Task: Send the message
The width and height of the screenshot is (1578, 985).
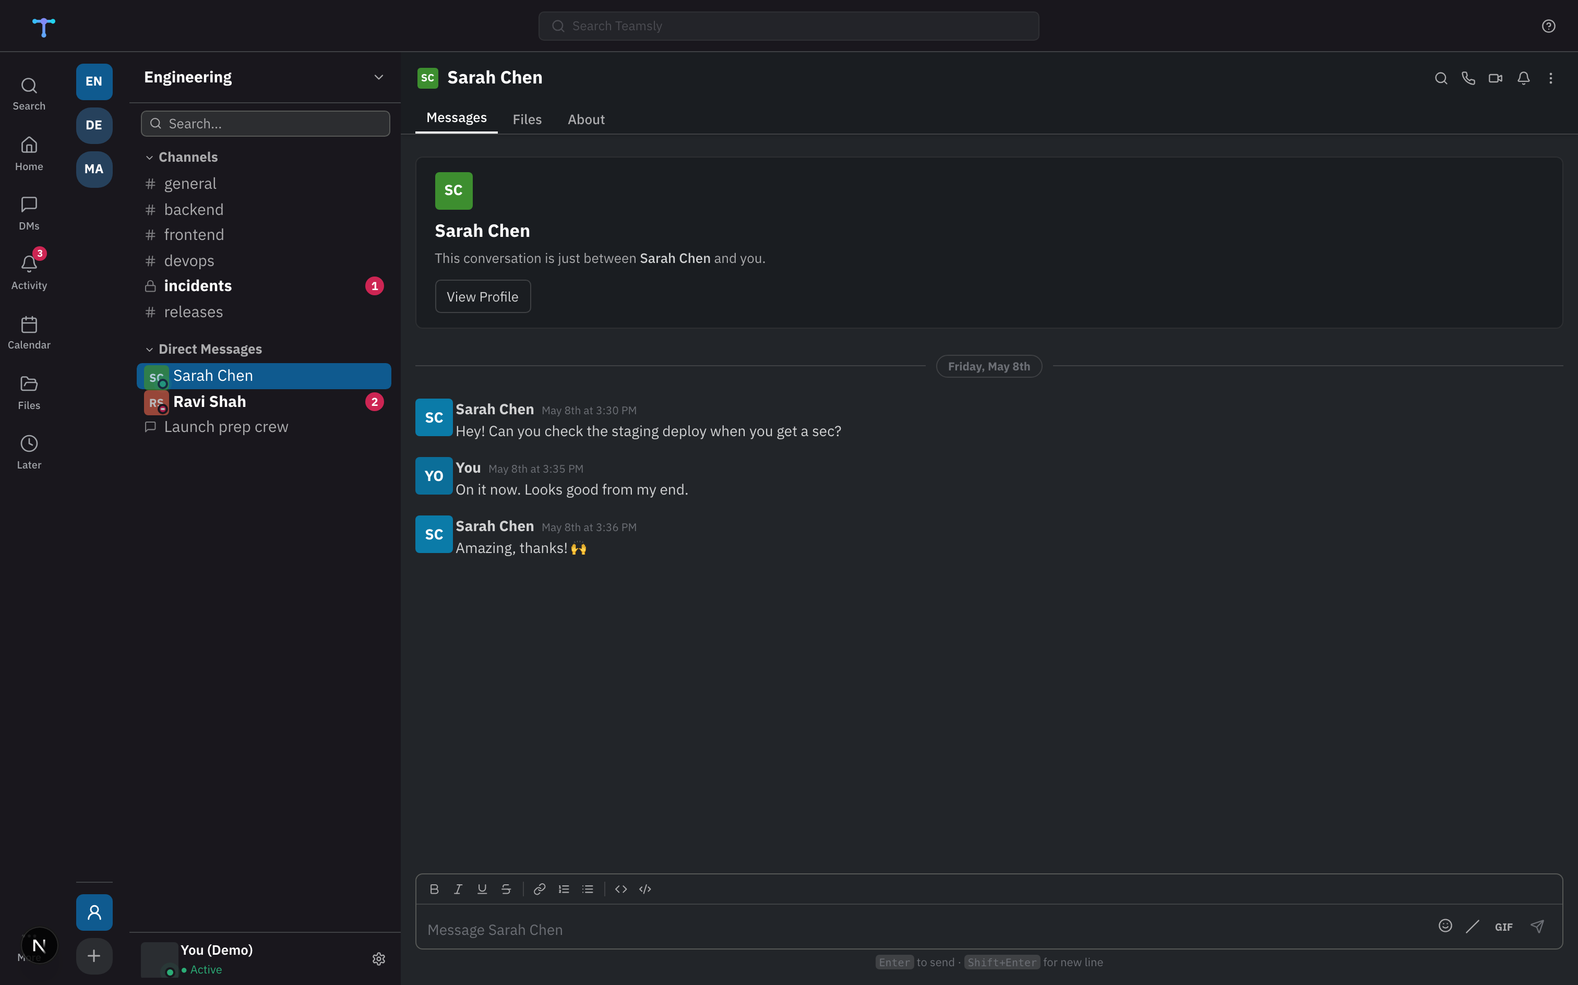Action: click(1538, 927)
